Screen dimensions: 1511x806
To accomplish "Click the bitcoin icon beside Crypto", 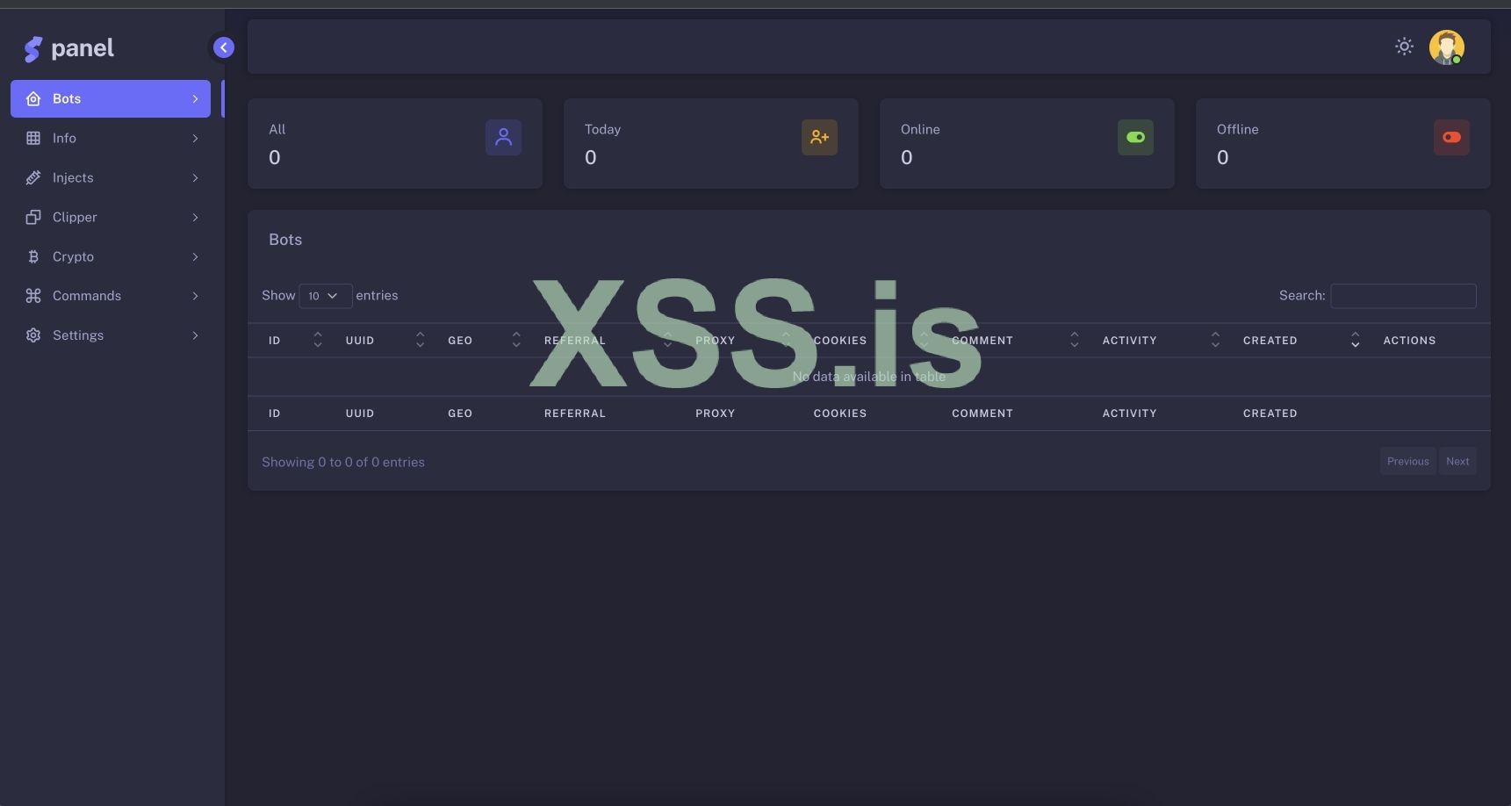I will (33, 256).
